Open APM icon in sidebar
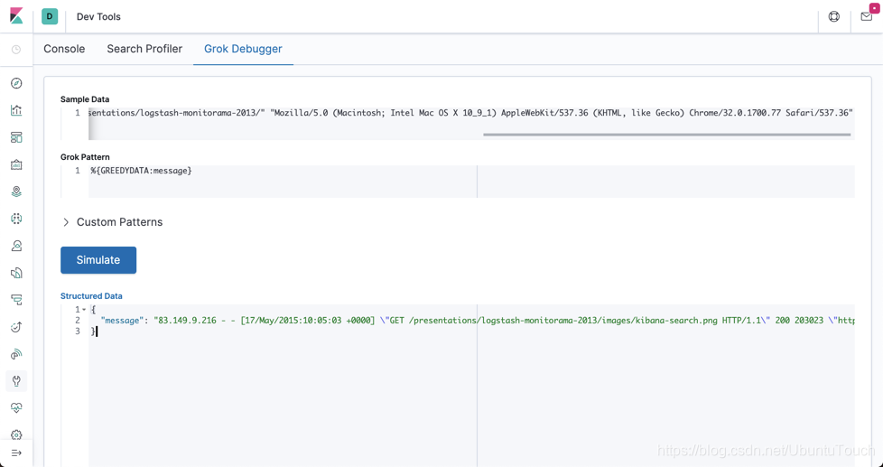 point(16,300)
